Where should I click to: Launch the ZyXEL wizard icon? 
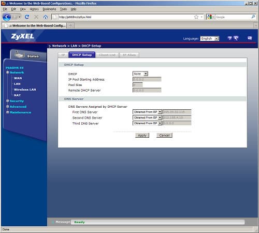[x=236, y=38]
